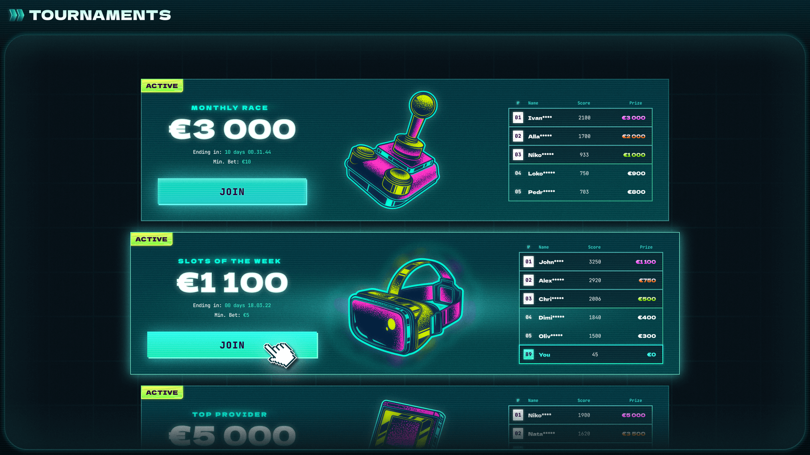Click the ACTIVE tag on Monthly Race

162,86
